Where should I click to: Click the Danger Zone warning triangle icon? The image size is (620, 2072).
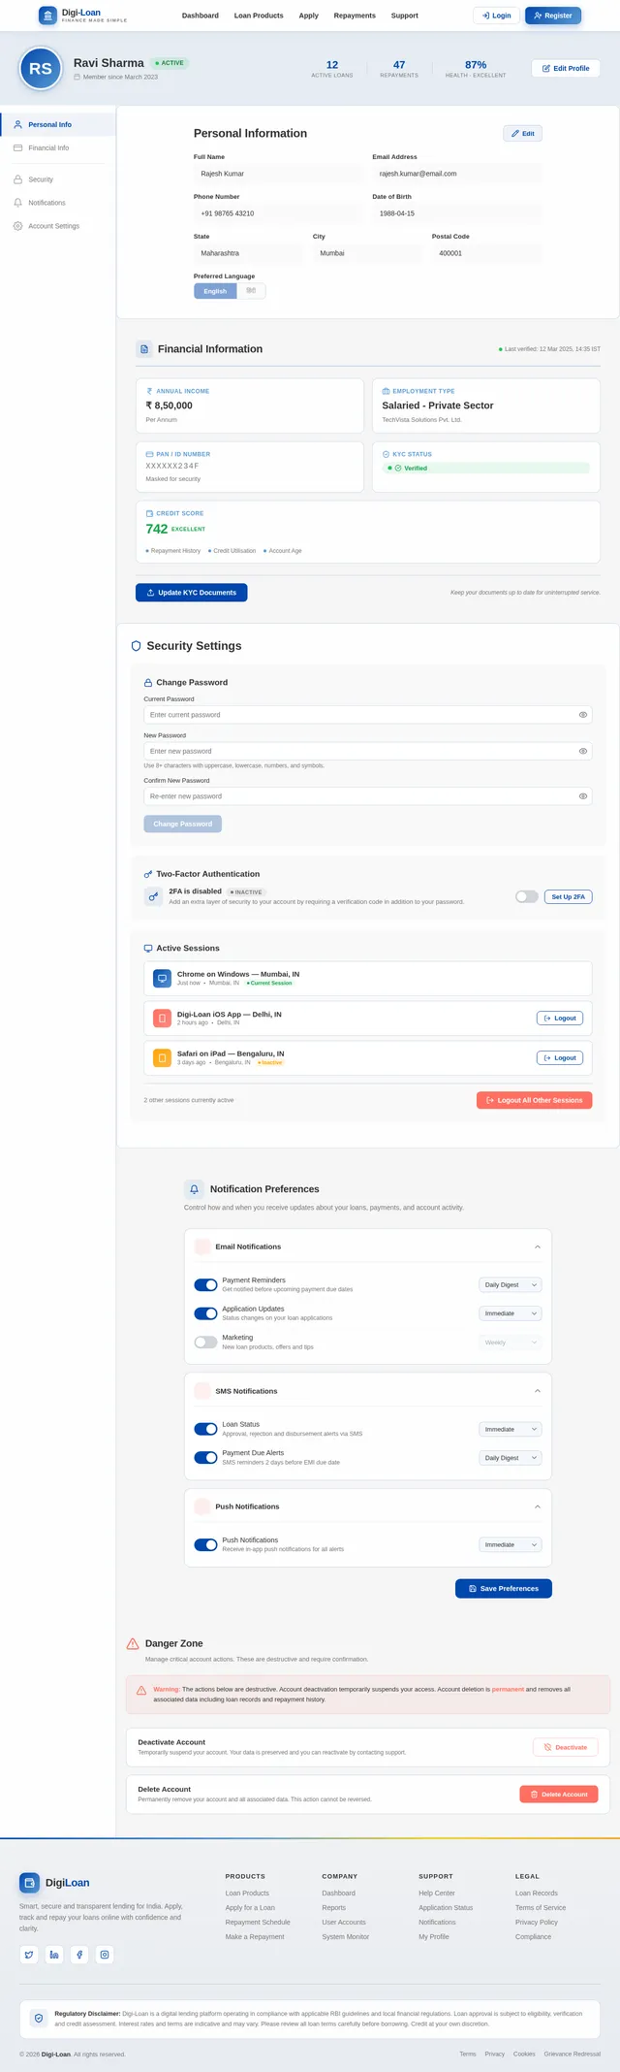[x=133, y=1643]
